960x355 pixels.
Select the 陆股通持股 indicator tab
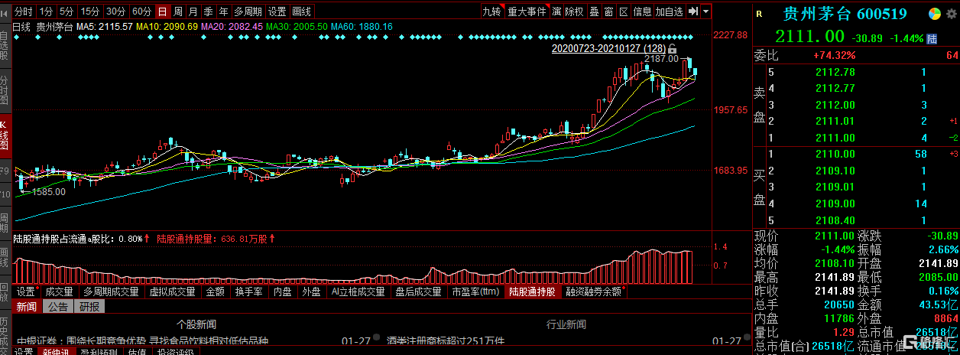pyautogui.click(x=532, y=291)
